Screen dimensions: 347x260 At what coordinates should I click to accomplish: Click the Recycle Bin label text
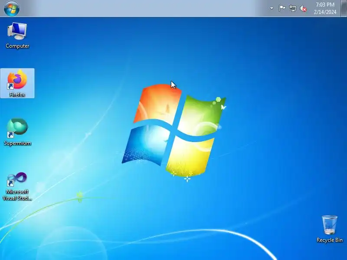click(330, 240)
